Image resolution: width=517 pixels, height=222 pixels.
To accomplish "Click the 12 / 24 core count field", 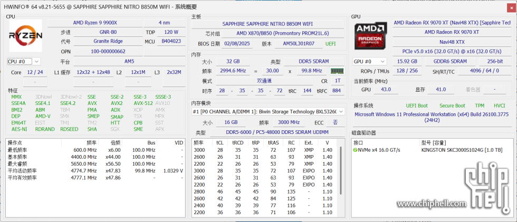I will pyautogui.click(x=35, y=72).
